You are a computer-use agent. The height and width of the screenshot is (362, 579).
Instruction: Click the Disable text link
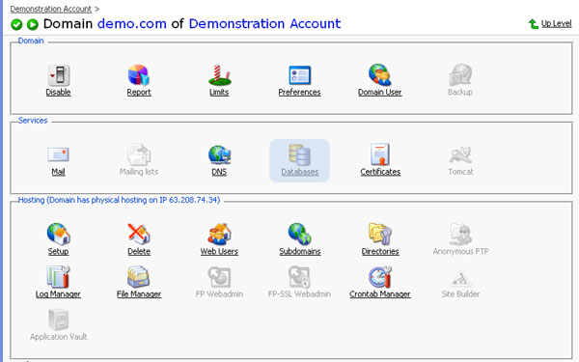point(58,92)
